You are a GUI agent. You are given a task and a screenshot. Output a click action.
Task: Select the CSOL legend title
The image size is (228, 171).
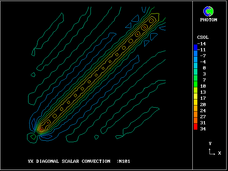click(x=203, y=37)
